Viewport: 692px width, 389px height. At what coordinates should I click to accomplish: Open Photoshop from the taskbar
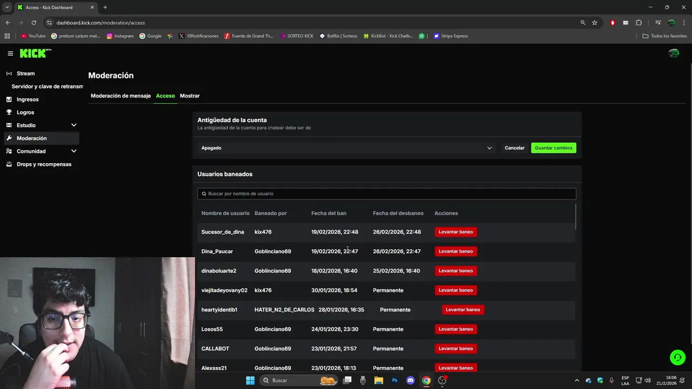tap(395, 380)
